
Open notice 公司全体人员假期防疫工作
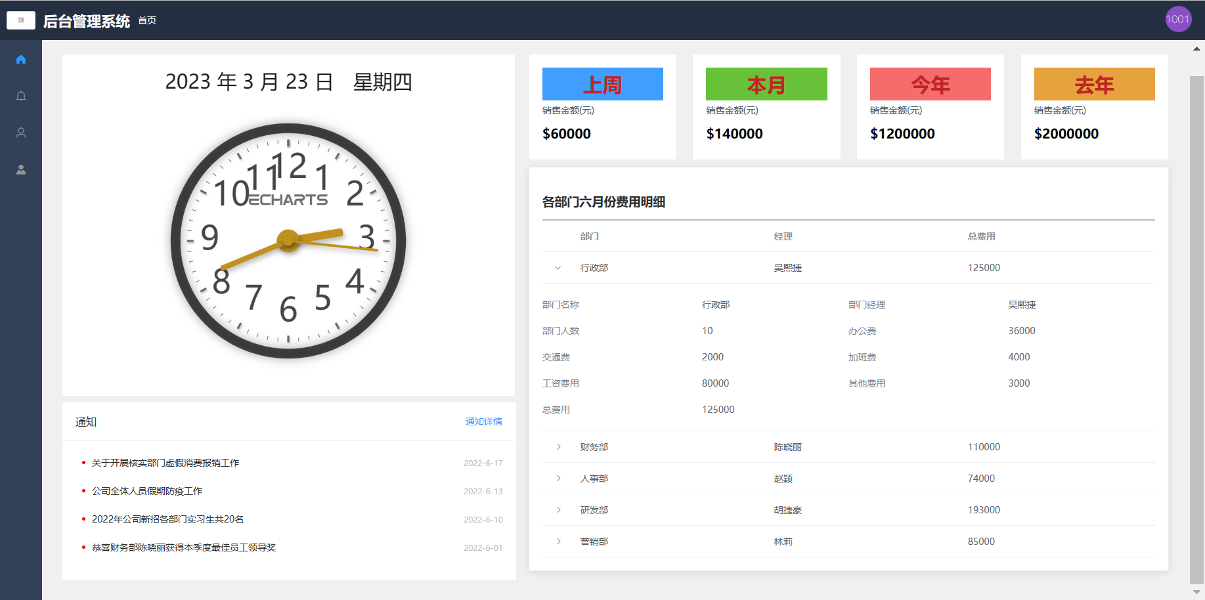[x=147, y=491]
